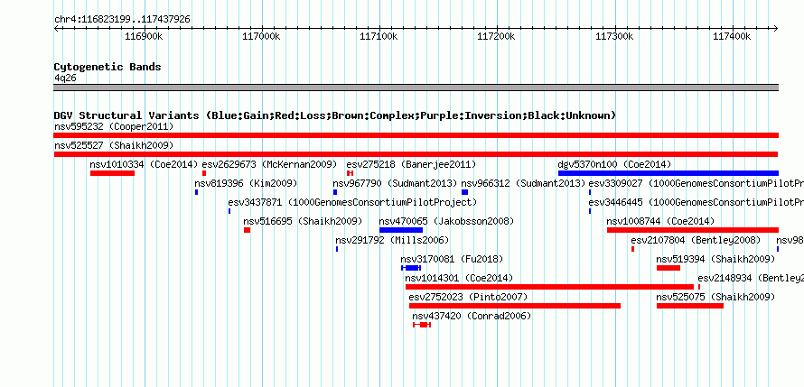This screenshot has width=804, height=387.
Task: Click the nsv1014301 (Coe2014) long red bar
Action: pyautogui.click(x=549, y=287)
